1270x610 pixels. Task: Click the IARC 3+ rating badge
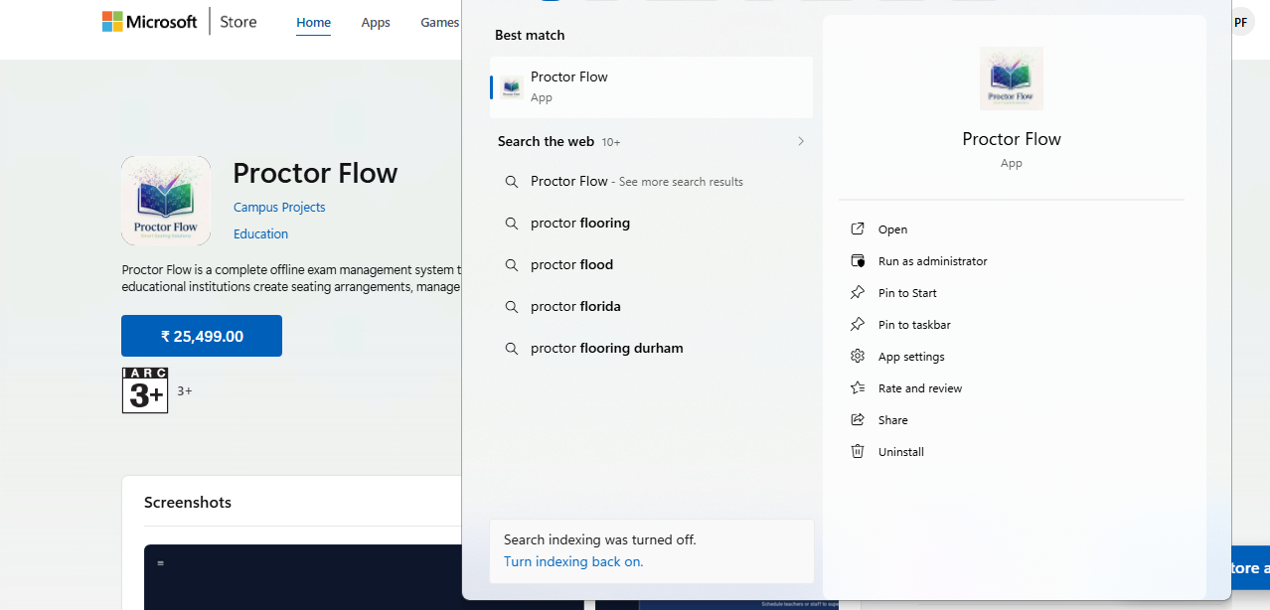[x=145, y=390]
